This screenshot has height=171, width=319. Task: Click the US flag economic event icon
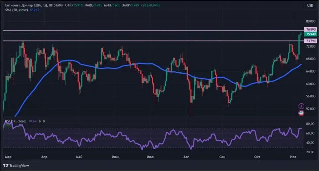tap(301, 113)
